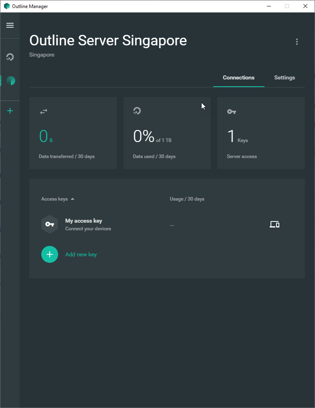Toggle the sort arrow next to Access keys
Screen dimensions: 315x408
coord(73,199)
